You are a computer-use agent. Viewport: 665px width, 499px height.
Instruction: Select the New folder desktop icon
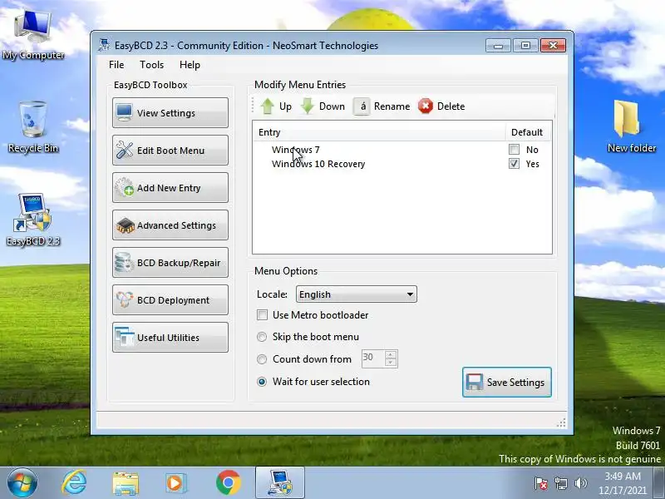tap(632, 126)
